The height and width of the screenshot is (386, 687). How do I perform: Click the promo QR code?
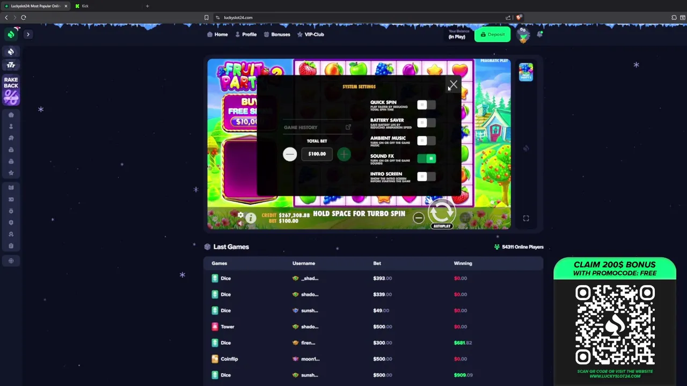pyautogui.click(x=615, y=324)
